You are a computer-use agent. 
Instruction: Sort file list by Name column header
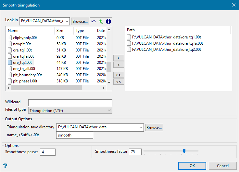(x=29, y=30)
